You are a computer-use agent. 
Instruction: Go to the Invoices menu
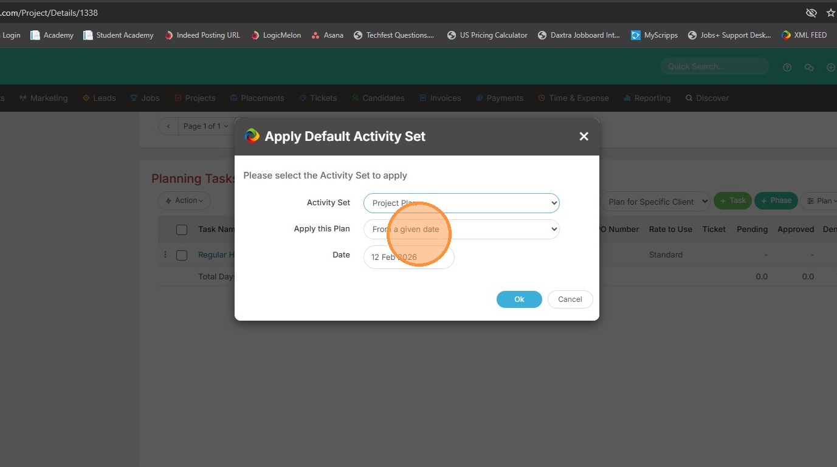coord(440,98)
